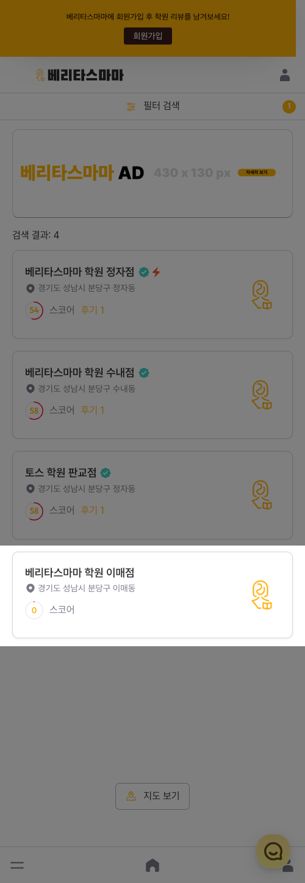Image resolution: width=305 pixels, height=883 pixels.
Task: Click the filter count badge showing 1
Action: pos(289,106)
